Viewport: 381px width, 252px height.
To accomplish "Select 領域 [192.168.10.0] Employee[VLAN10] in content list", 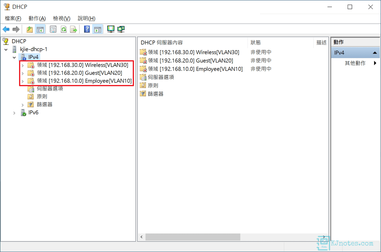I will (195, 69).
